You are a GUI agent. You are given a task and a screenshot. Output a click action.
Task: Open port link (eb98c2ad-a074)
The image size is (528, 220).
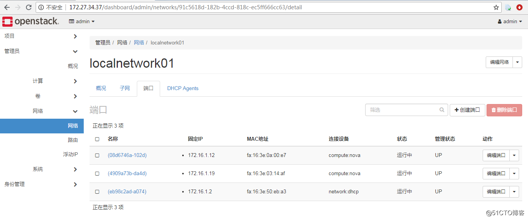[127, 192]
